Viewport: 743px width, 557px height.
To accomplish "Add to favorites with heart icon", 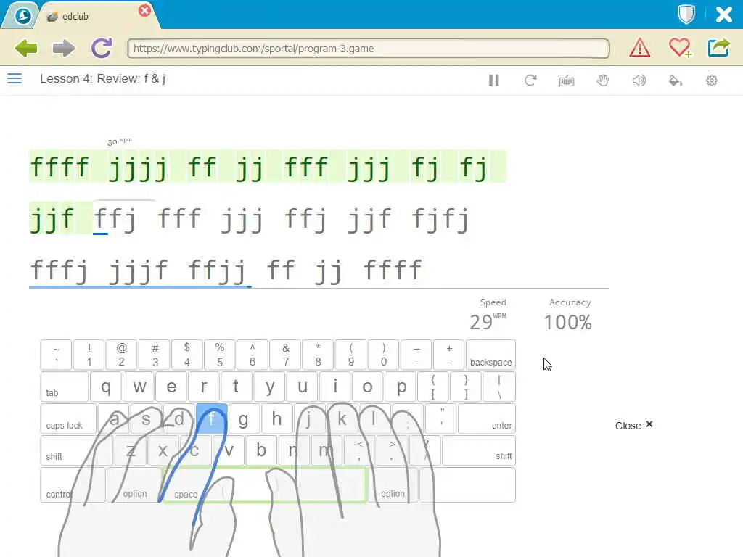I will click(680, 48).
